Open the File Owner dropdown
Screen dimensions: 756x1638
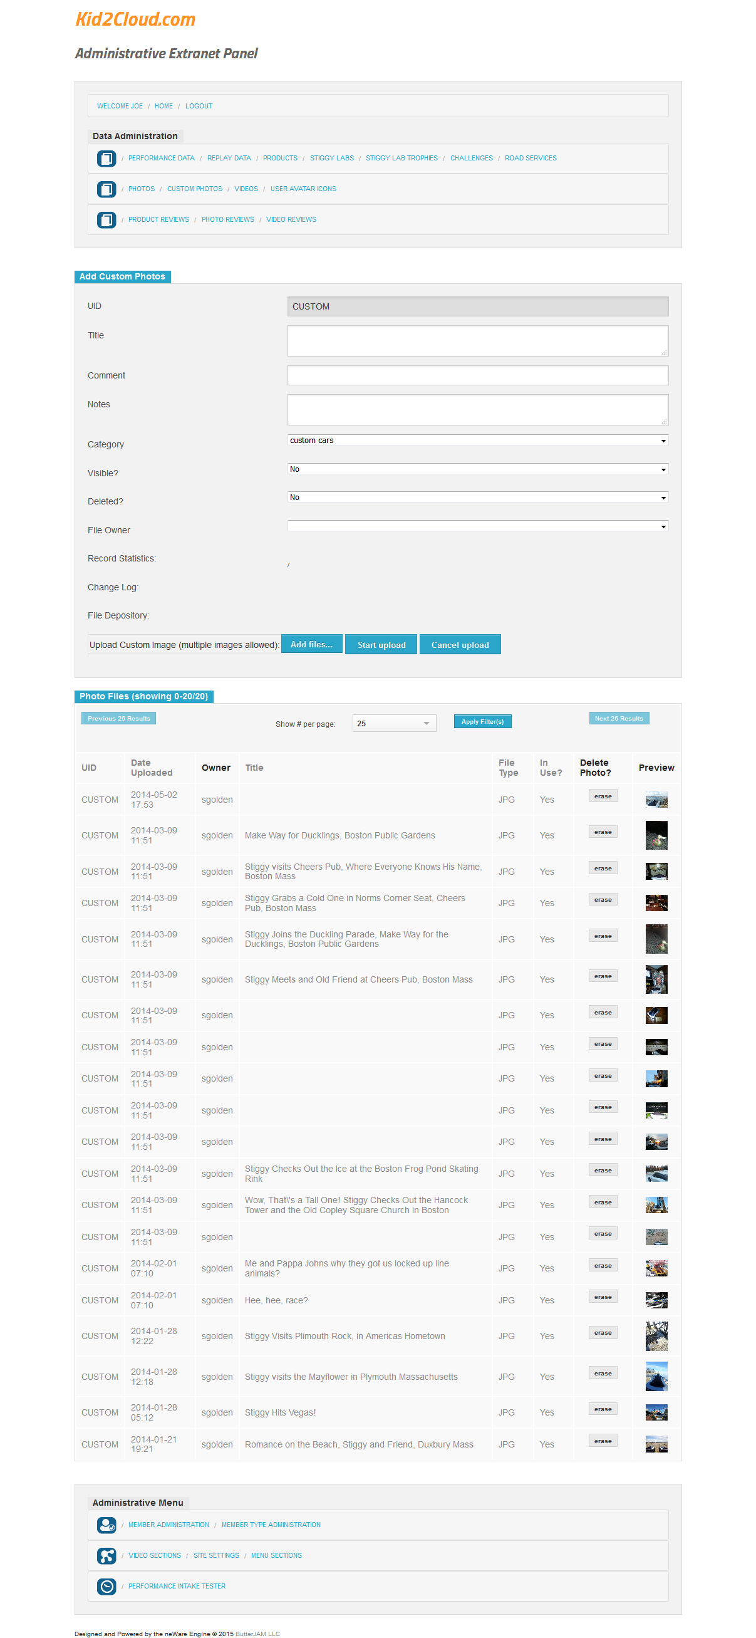(x=477, y=526)
